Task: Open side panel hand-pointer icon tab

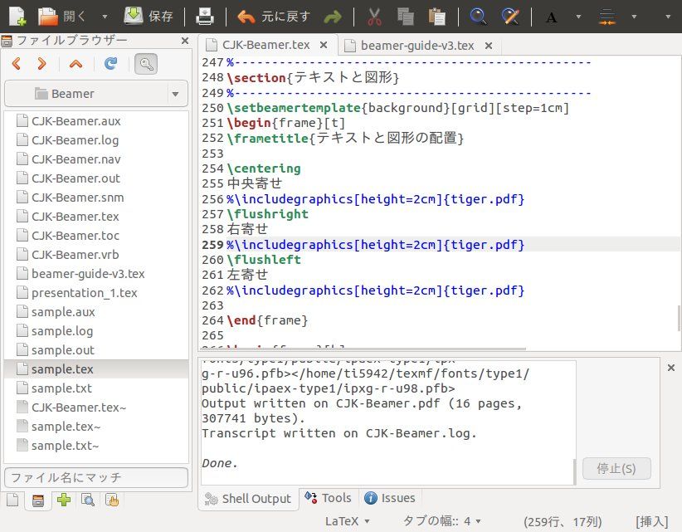Action: click(112, 500)
